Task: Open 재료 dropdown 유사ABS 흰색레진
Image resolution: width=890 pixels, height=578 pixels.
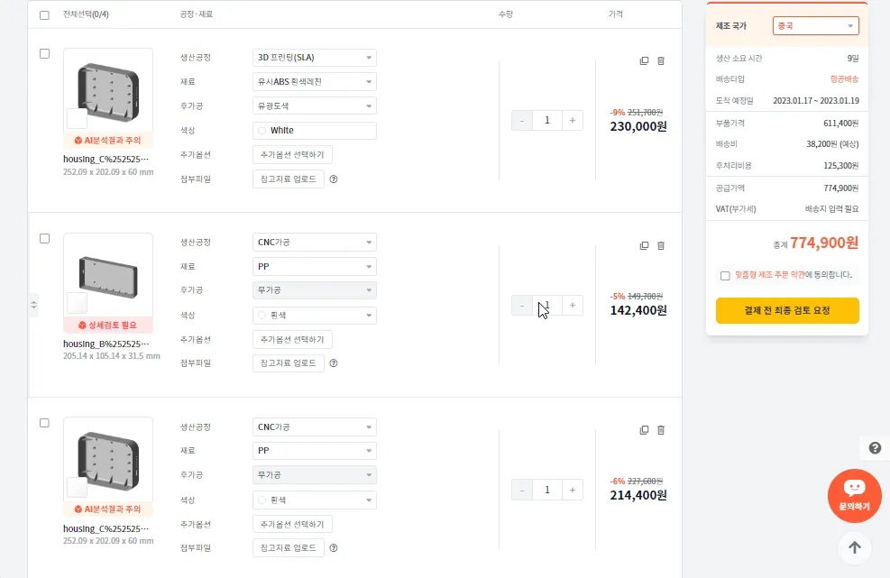Action: 315,82
